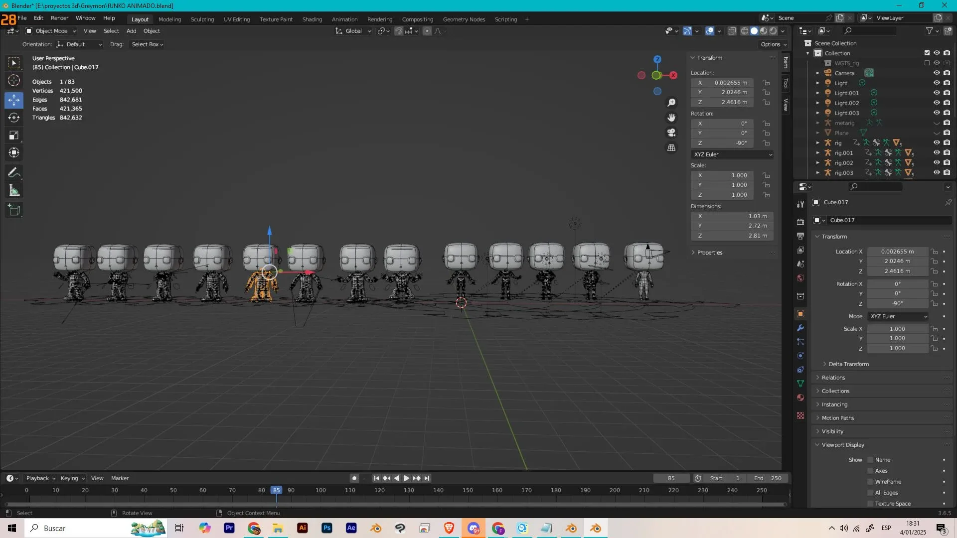Click frame 85 playhead marker
Screen dimensions: 957x538
276,490
